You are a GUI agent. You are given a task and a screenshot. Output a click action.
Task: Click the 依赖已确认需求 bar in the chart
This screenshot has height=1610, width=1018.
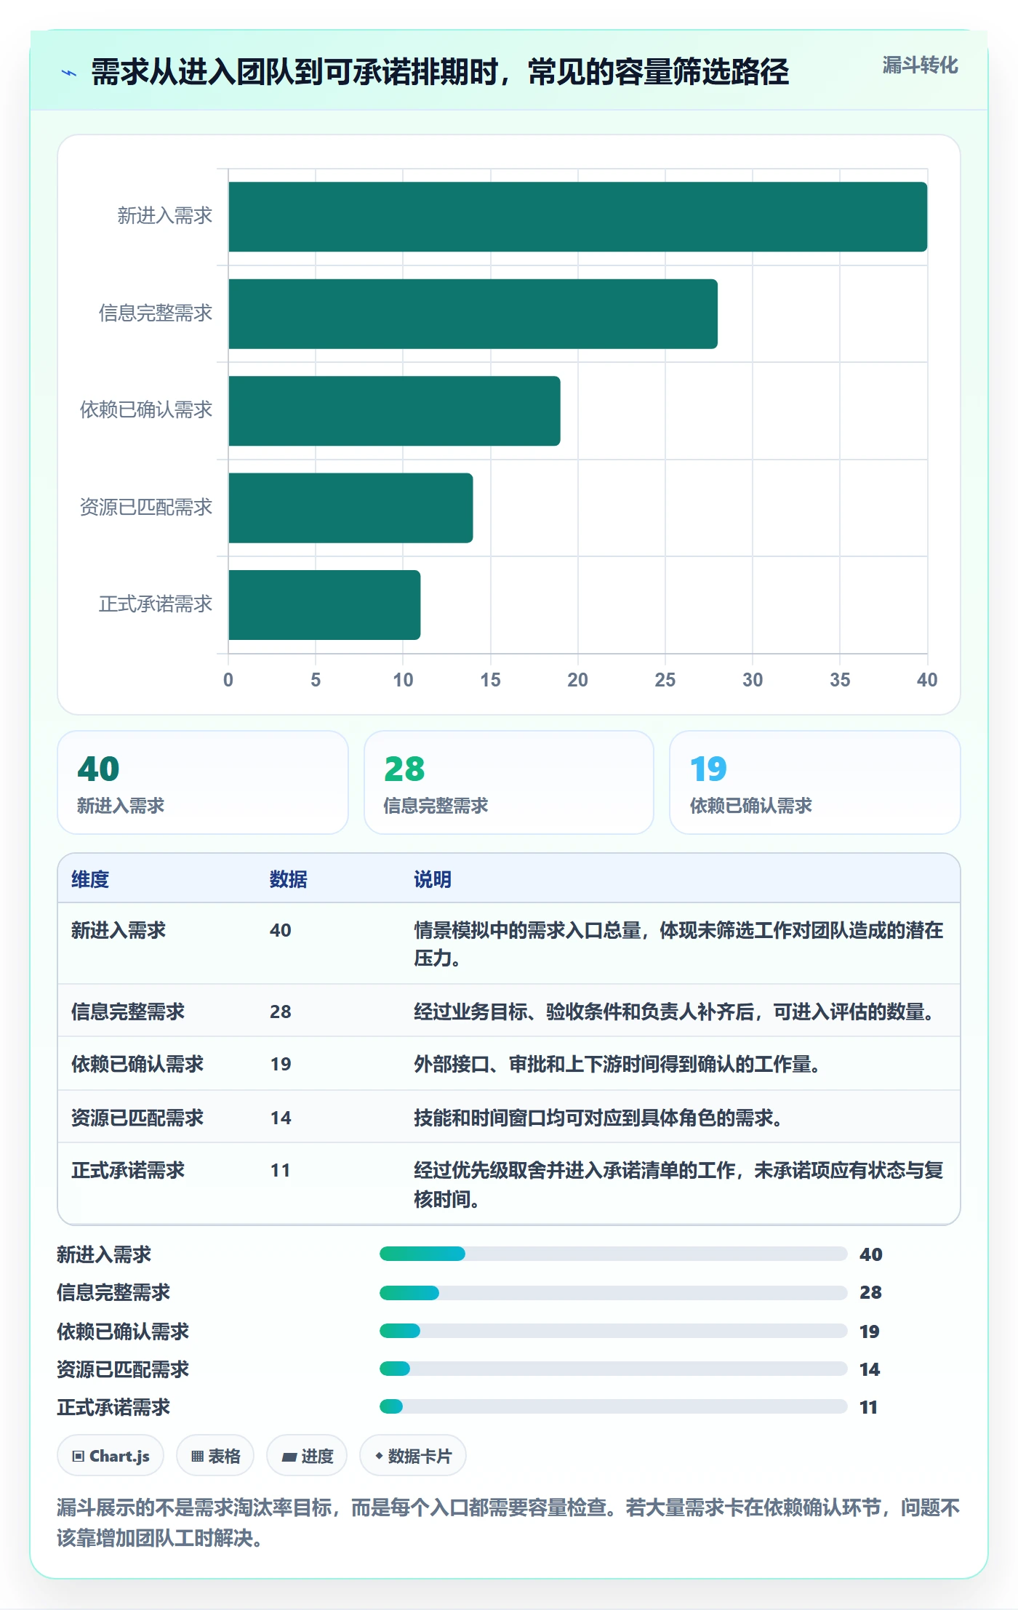click(x=394, y=411)
